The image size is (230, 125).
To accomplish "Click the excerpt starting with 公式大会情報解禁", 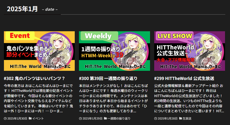I will coord(189,98).
